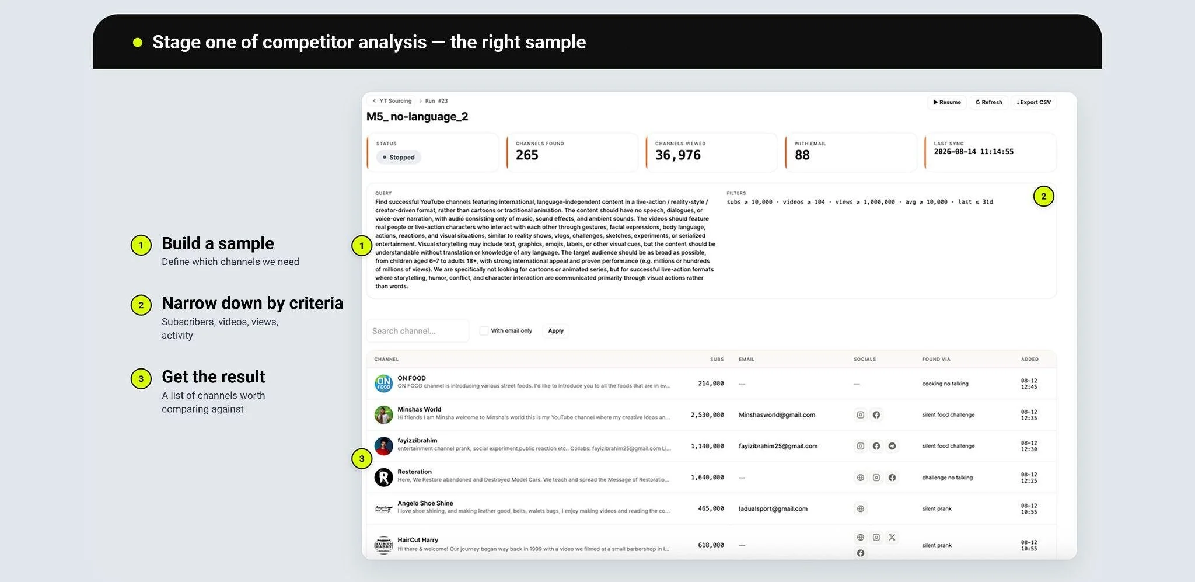The image size is (1195, 582).
Task: Open fayizzibrahim's Telegram icon
Action: [x=892, y=446]
